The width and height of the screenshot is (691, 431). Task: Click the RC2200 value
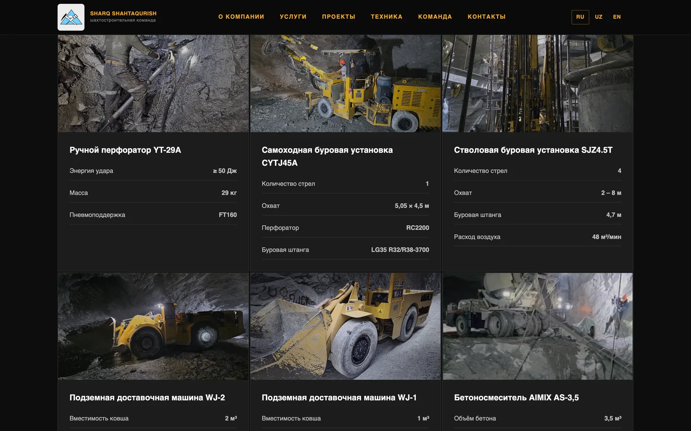[x=417, y=227]
